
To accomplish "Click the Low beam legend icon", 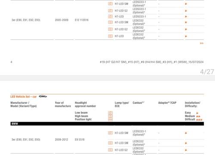I will [110, 113].
